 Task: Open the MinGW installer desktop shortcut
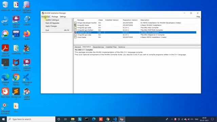(27, 94)
